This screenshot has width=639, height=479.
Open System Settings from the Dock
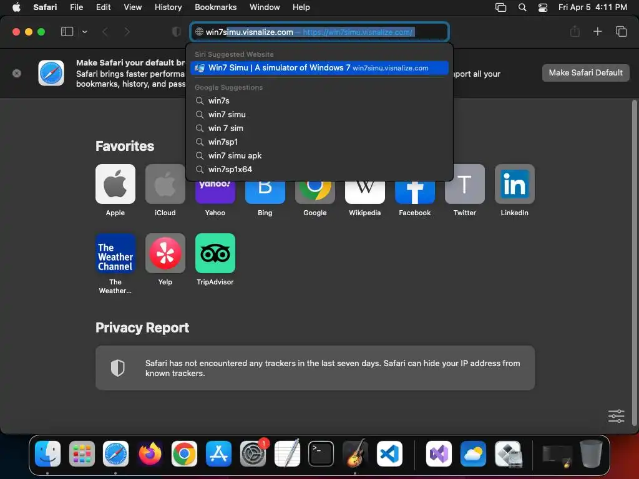(253, 453)
